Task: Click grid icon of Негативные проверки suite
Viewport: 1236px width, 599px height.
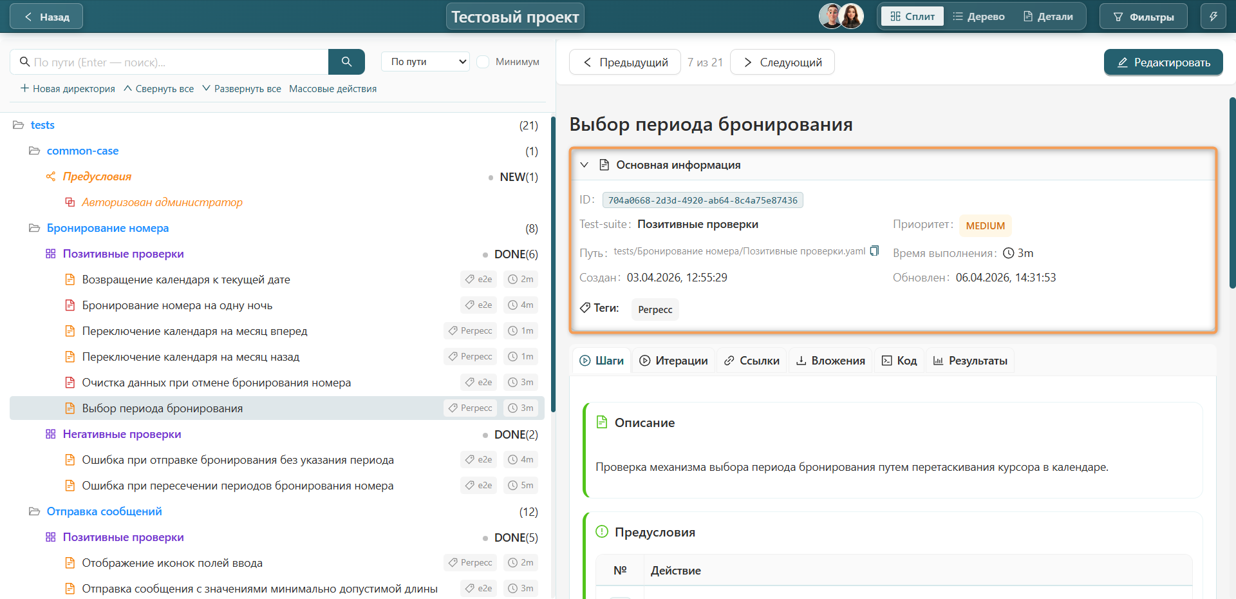Action: click(x=51, y=434)
